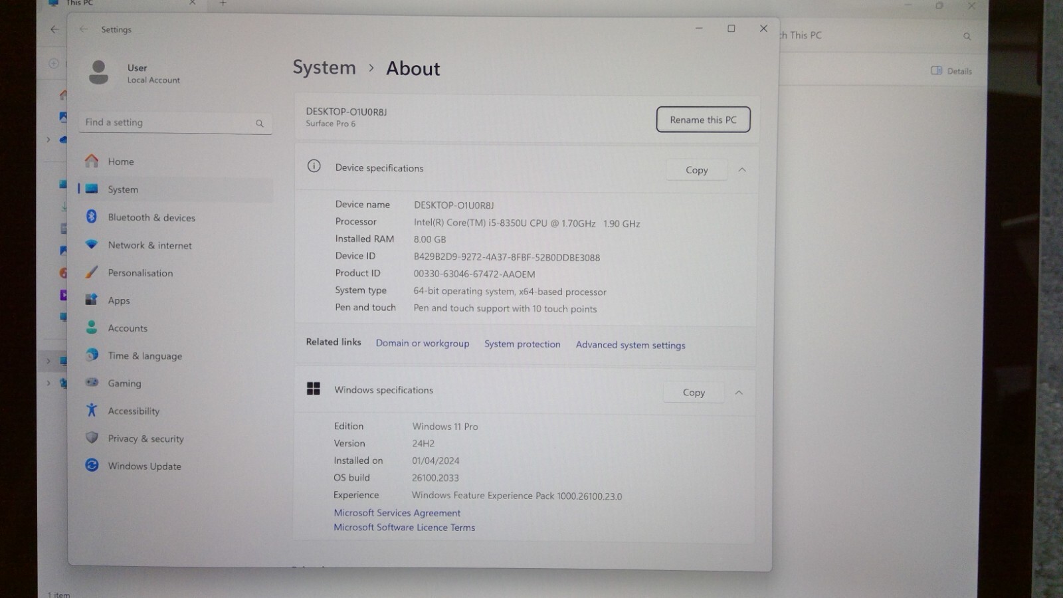Click the Apps icon in the Settings sidebar

tap(92, 300)
